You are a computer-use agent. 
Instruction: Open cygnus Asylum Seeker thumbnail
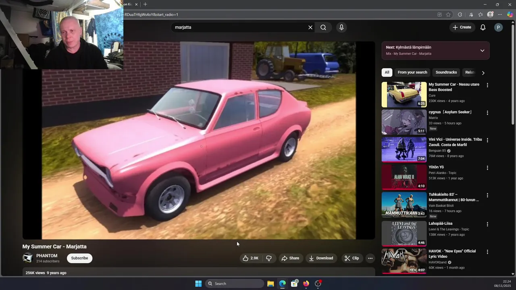pyautogui.click(x=404, y=122)
